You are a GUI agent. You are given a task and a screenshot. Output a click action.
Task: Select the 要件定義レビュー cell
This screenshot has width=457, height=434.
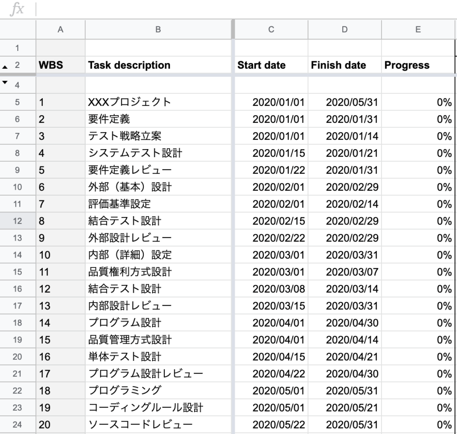click(158, 170)
